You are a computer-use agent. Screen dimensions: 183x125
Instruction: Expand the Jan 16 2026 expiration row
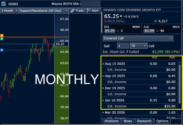coord(104,100)
